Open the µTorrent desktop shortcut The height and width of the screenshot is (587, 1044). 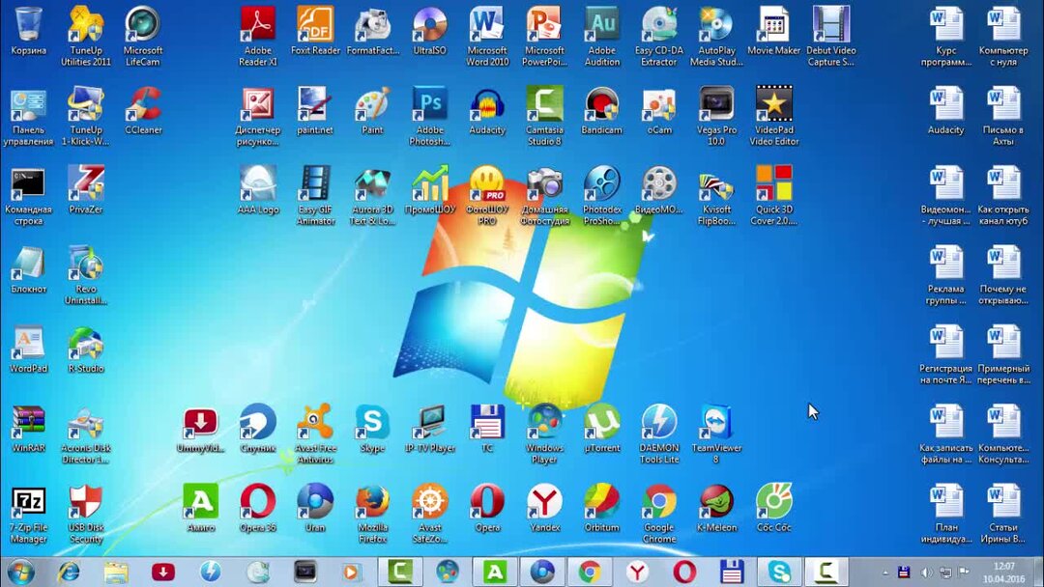click(602, 429)
